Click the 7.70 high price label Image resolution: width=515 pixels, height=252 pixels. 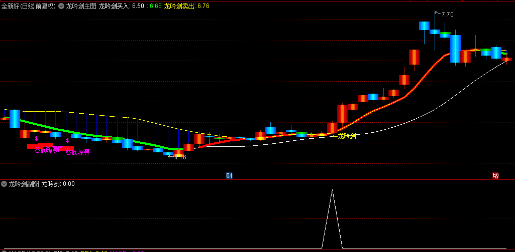[x=447, y=14]
